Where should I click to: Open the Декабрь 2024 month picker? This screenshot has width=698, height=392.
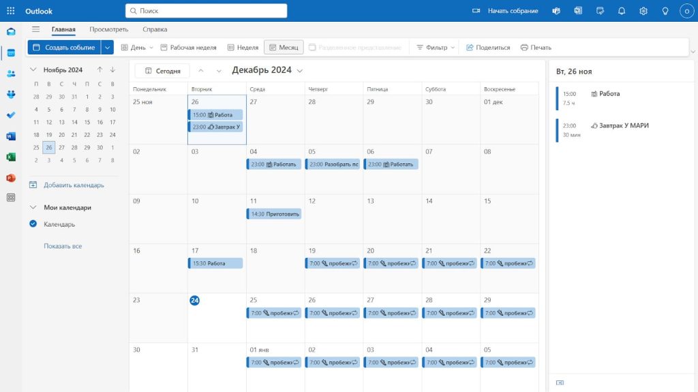tap(267, 70)
